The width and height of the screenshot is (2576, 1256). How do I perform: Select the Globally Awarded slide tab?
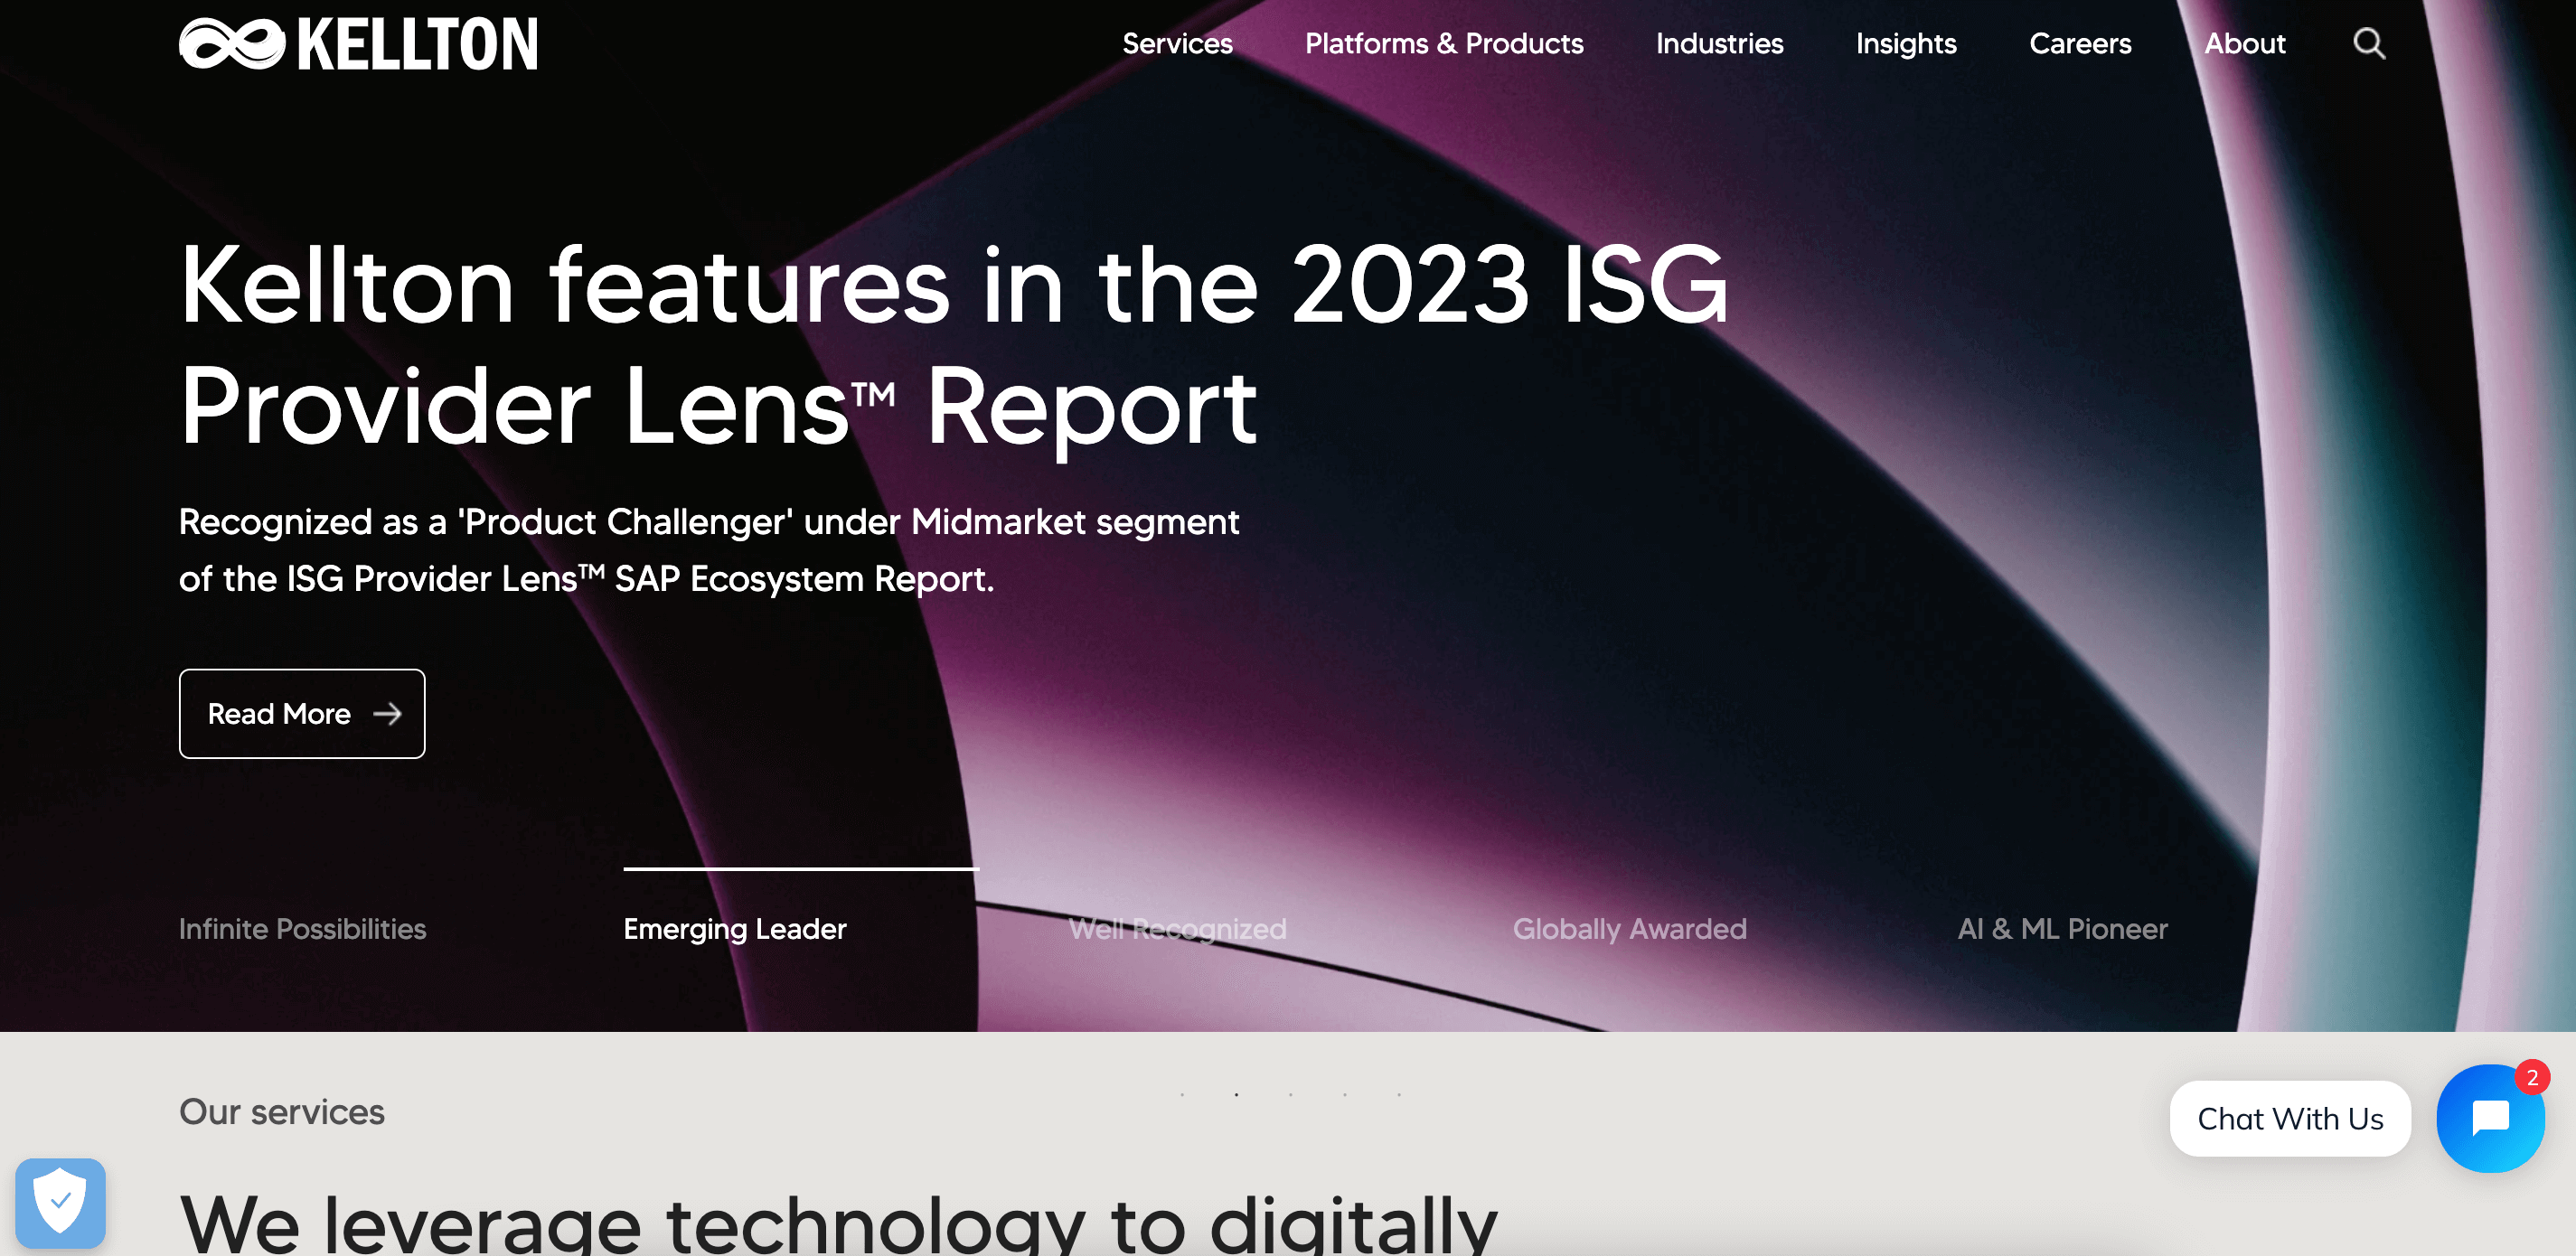(x=1629, y=929)
